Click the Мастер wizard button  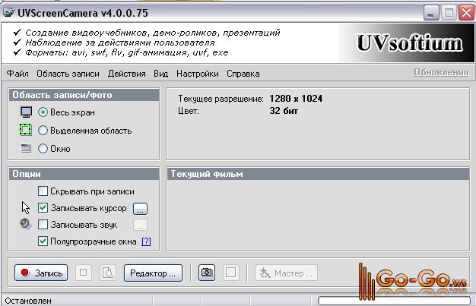(x=286, y=273)
